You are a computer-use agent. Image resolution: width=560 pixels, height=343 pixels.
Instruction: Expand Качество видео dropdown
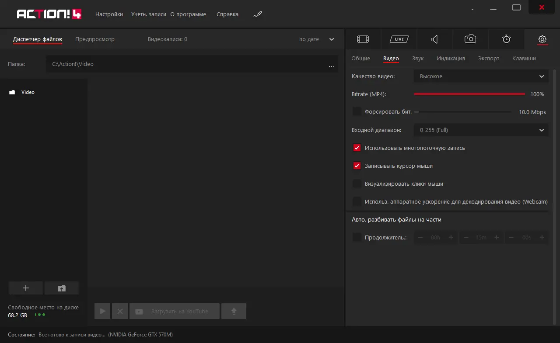[481, 76]
